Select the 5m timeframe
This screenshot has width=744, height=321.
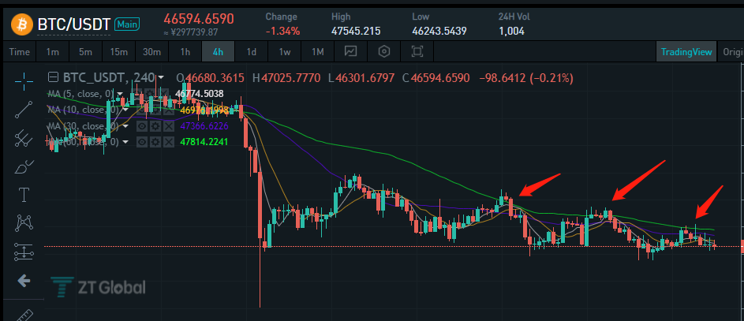coord(85,52)
